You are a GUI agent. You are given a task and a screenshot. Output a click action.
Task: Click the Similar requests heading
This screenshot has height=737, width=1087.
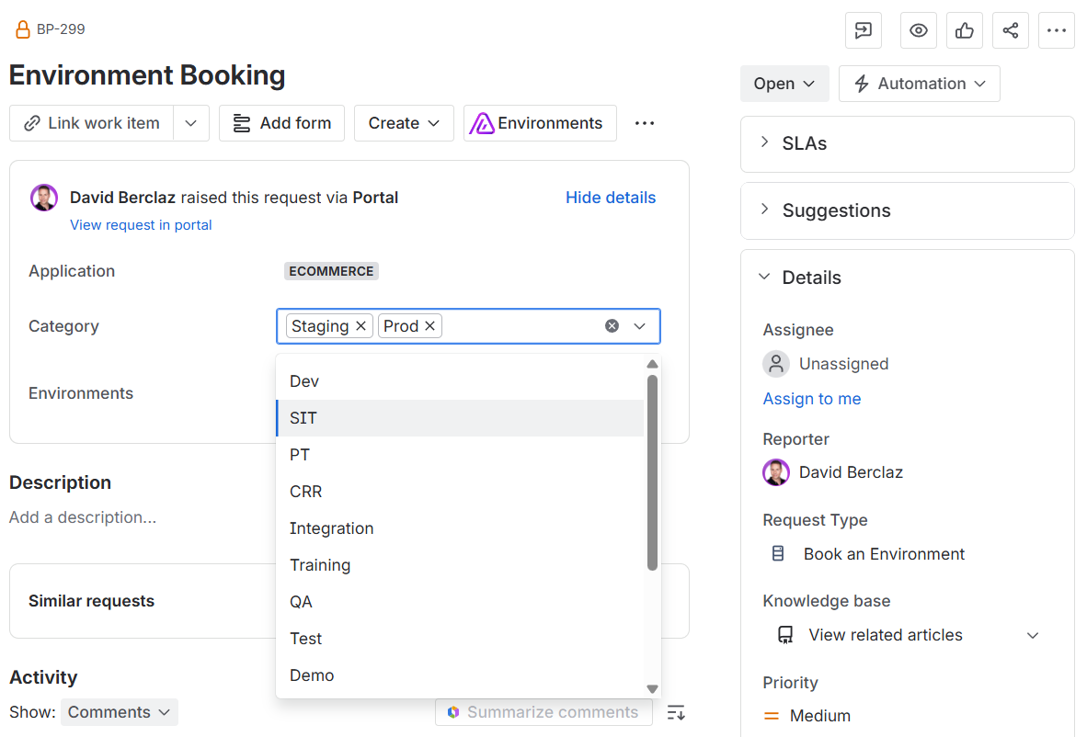[x=92, y=601]
